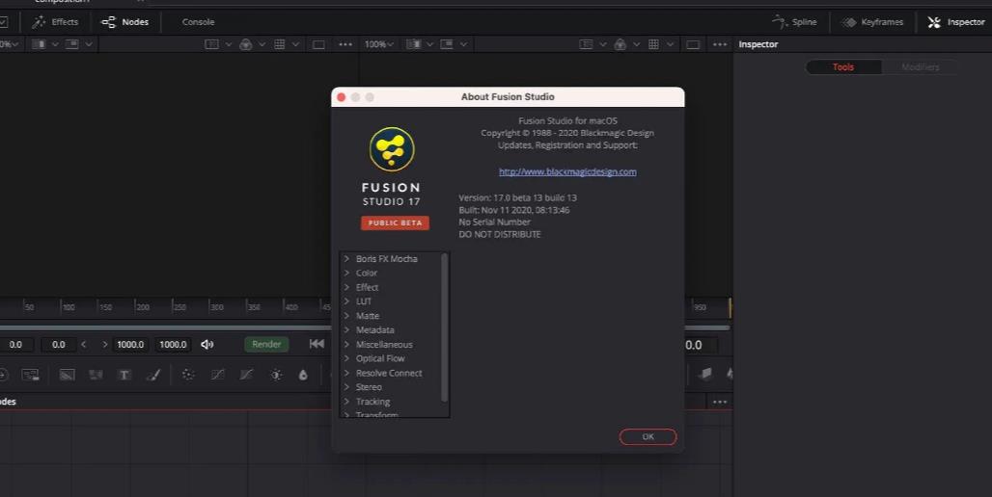Click left viewer color channels icon
This screenshot has width=992, height=497.
245,44
